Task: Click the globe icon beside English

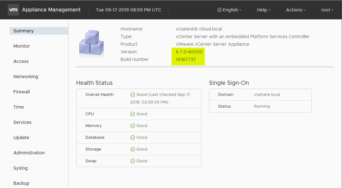Action: click(219, 10)
